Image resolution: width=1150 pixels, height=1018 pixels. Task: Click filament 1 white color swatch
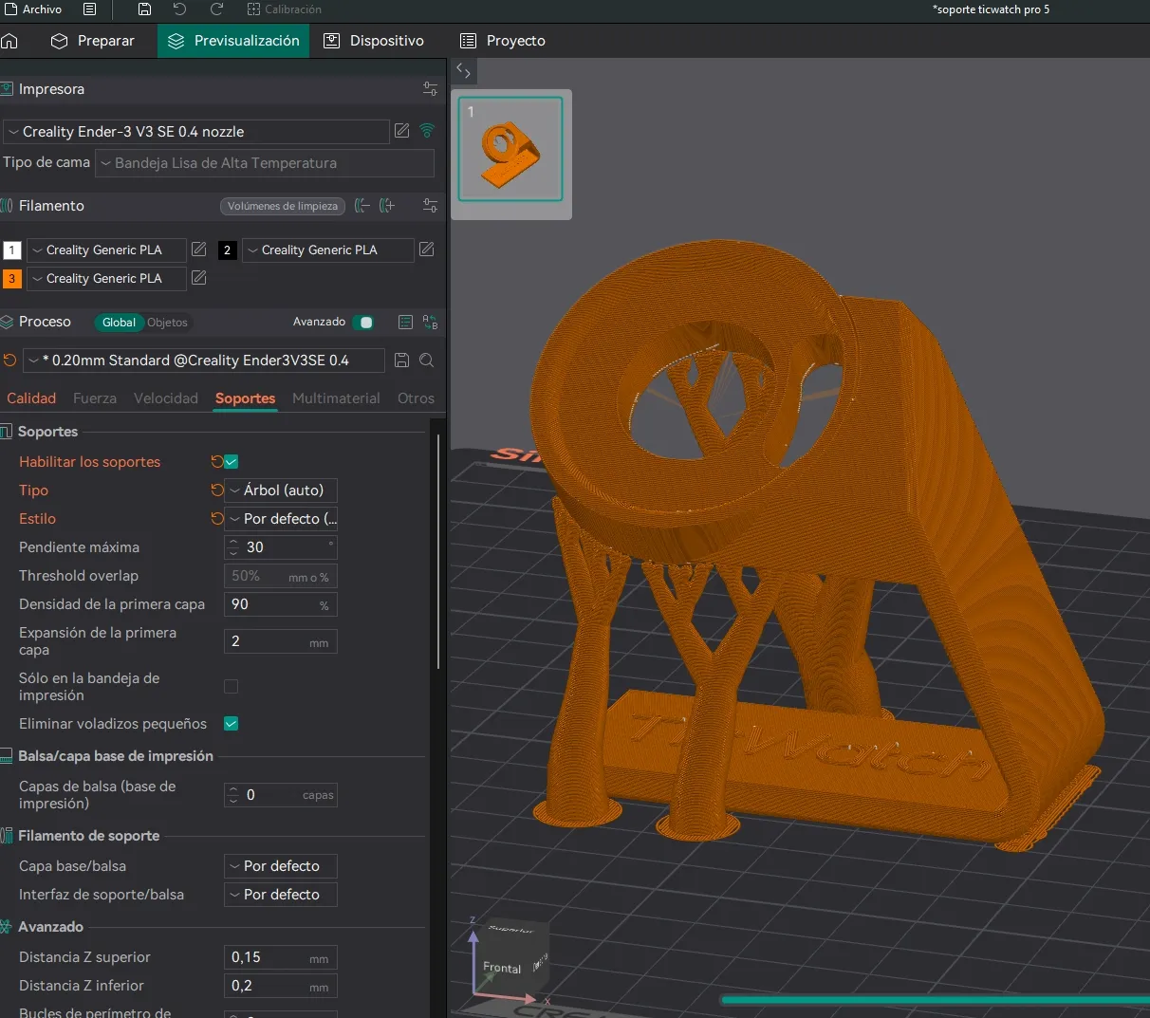coord(12,250)
